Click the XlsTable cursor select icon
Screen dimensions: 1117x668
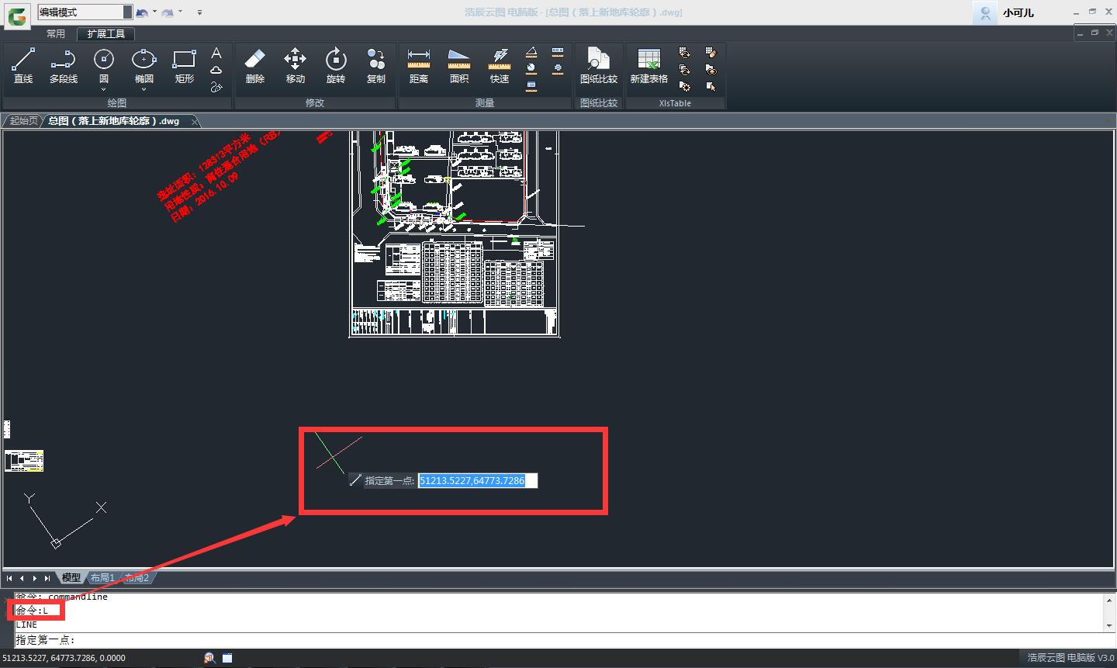[711, 87]
